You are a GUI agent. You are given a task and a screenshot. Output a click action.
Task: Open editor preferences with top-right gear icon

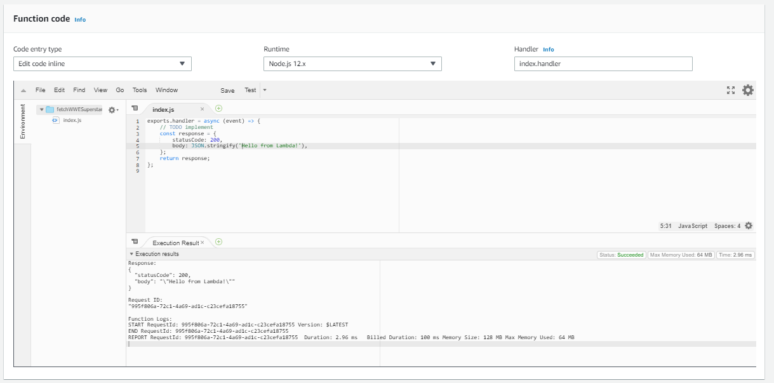pyautogui.click(x=747, y=90)
